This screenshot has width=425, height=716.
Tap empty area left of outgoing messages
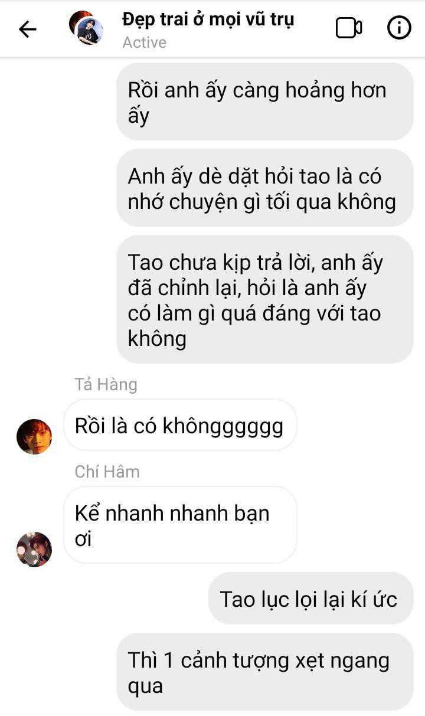coord(58,236)
